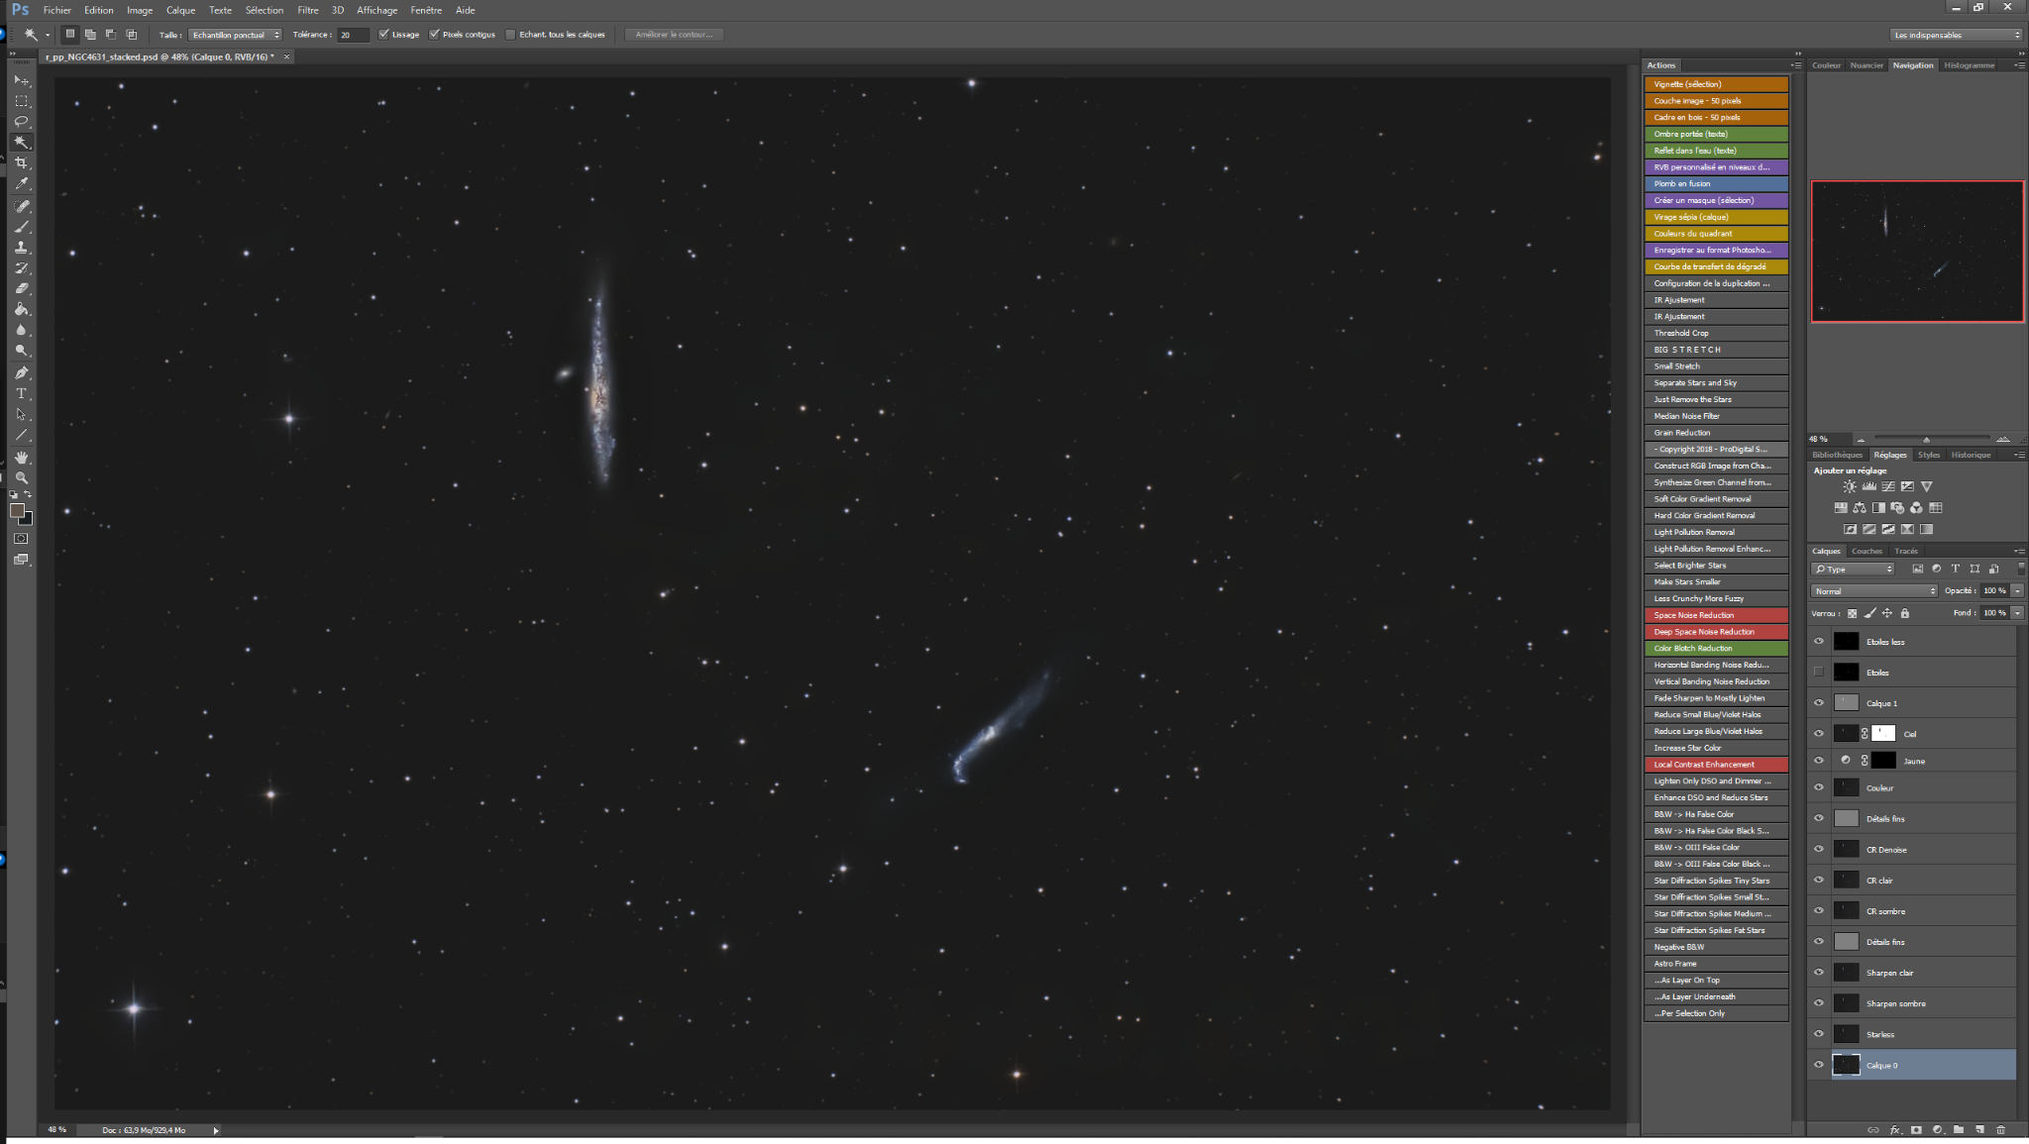The width and height of the screenshot is (2029, 1144).
Task: Pick the Eyedropper tool
Action: (x=21, y=184)
